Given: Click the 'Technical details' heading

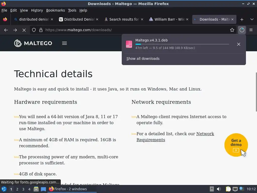Looking at the screenshot, I should [x=53, y=74].
